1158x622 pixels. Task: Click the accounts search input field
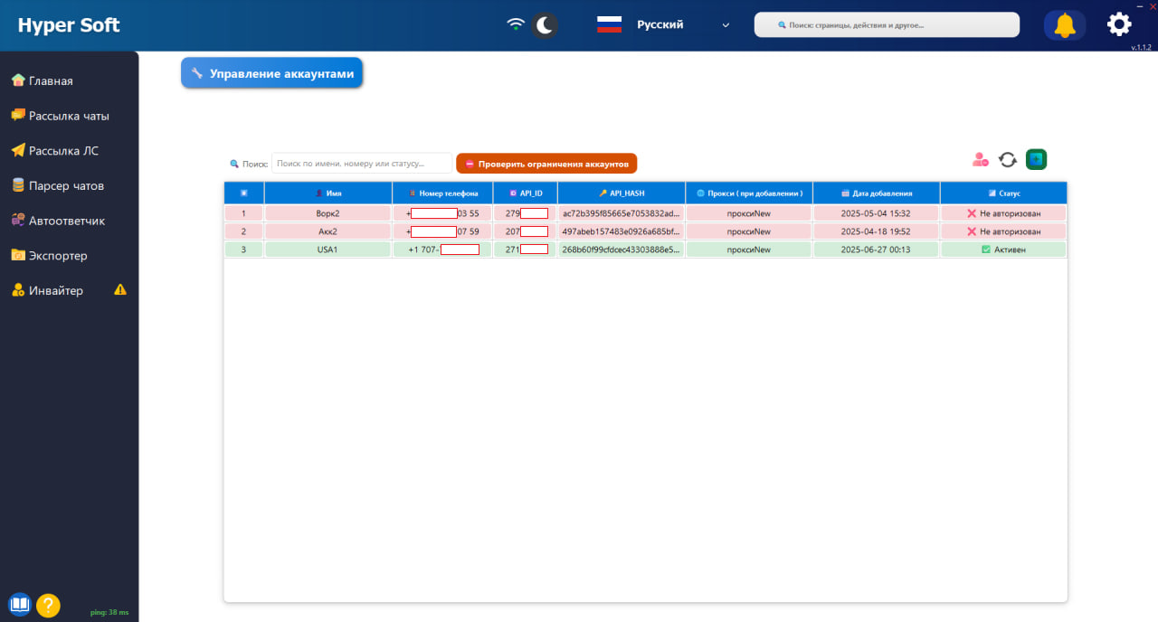(x=362, y=163)
